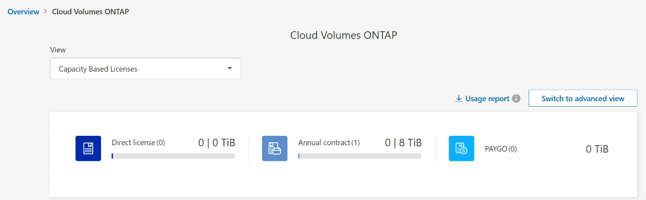Click the Direct license blue icon

click(x=88, y=149)
